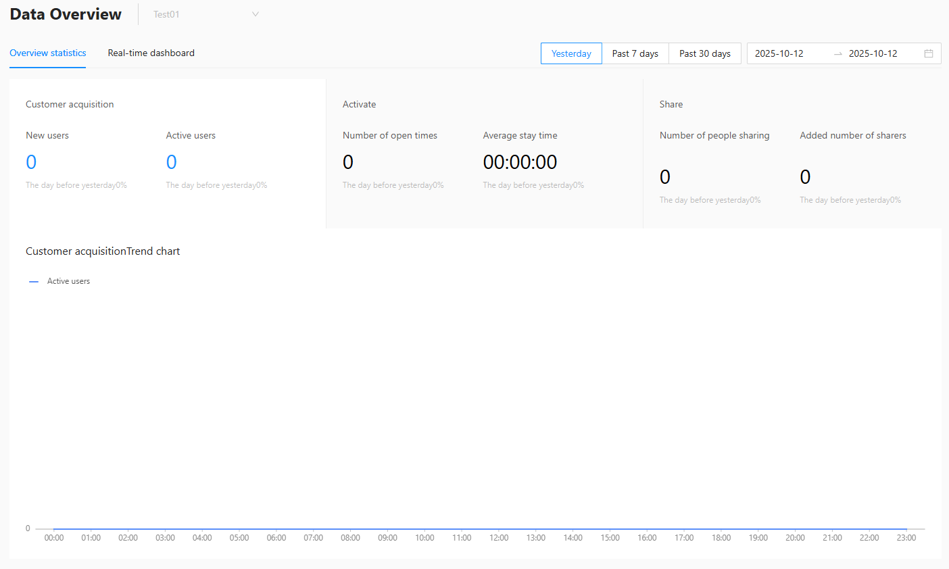The height and width of the screenshot is (569, 949).
Task: Click the Number of people sharing value
Action: tap(665, 177)
